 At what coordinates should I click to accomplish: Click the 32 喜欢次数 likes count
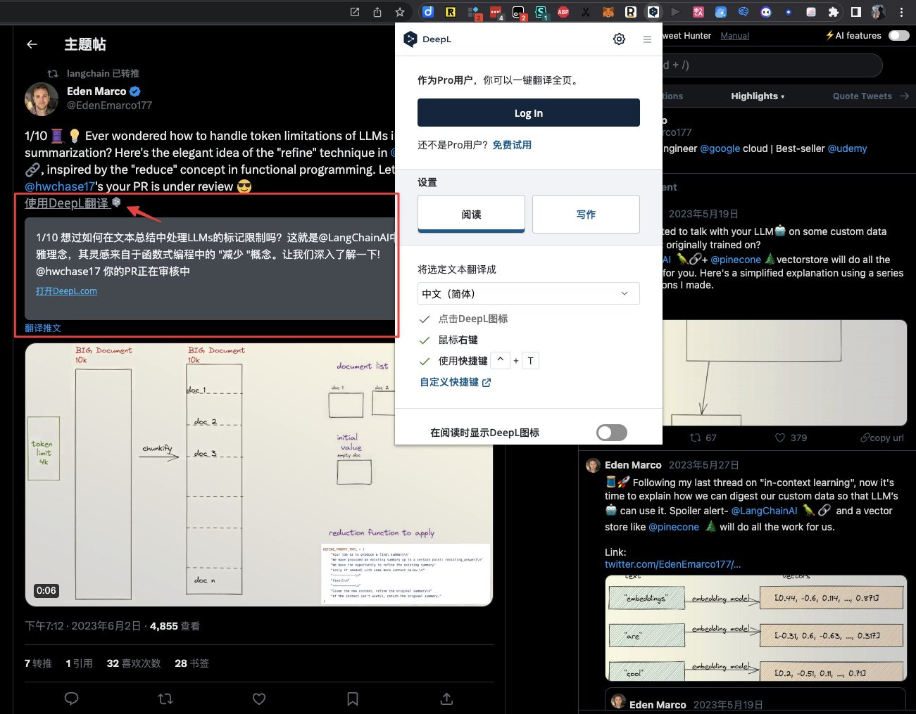pyautogui.click(x=134, y=663)
